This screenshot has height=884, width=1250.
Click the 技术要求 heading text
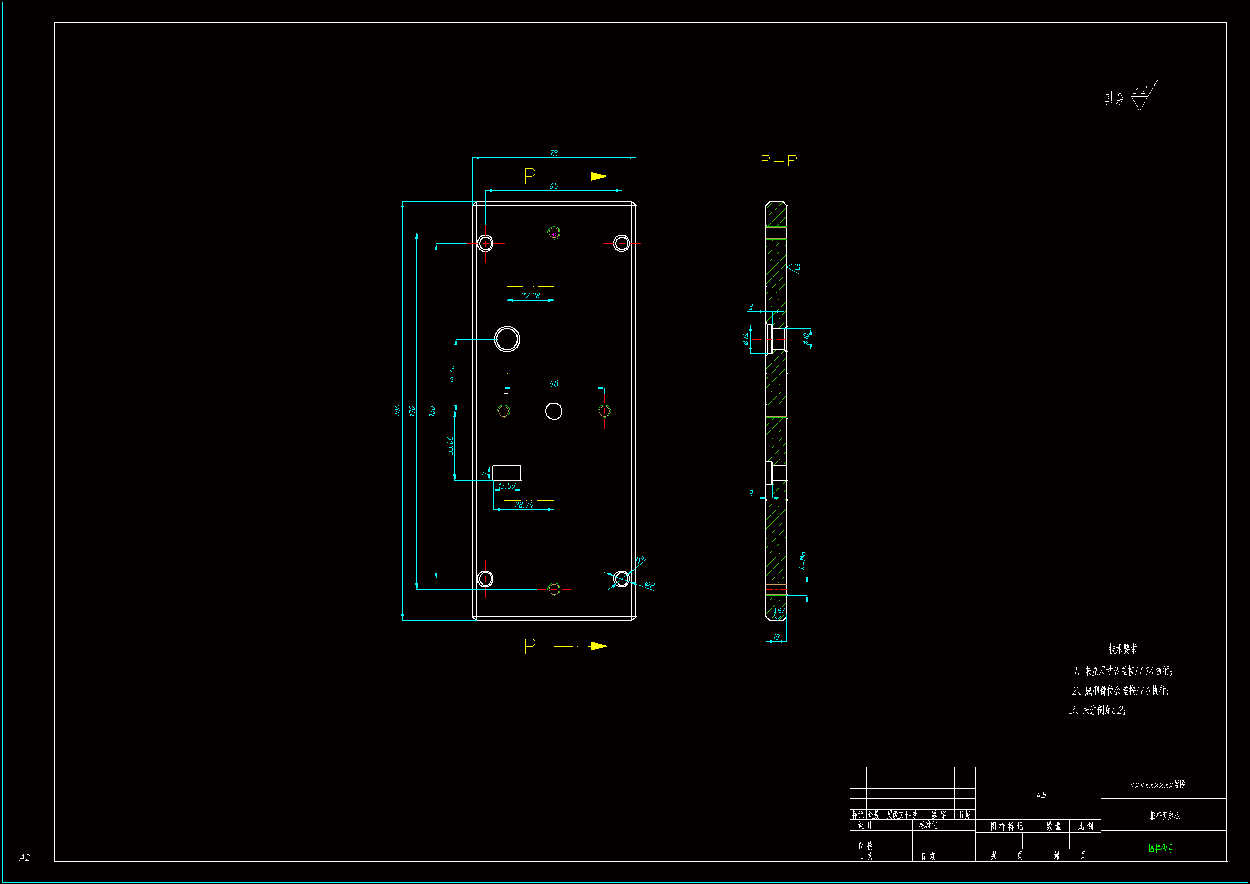1123,649
